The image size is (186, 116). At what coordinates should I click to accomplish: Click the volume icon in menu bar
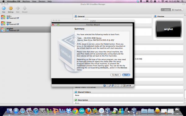tap(166, 2)
